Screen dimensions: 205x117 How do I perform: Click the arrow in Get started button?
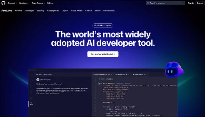(115, 54)
